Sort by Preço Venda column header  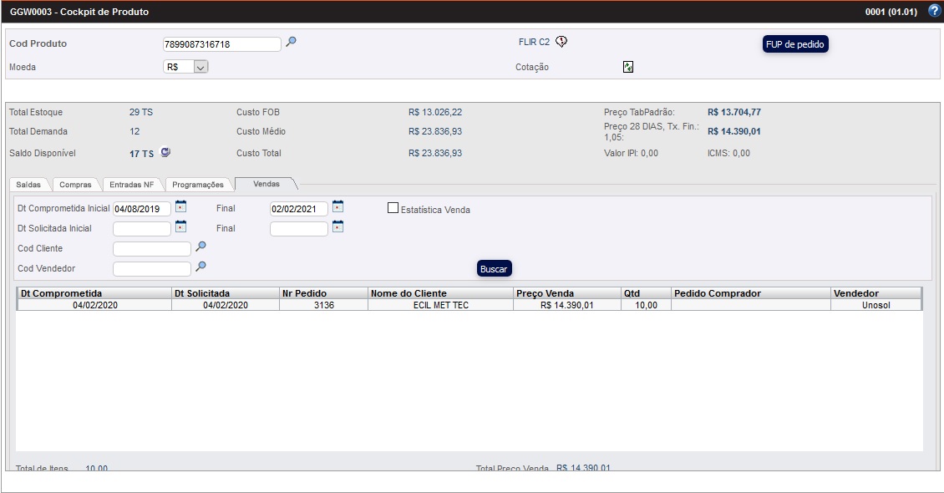545,293
